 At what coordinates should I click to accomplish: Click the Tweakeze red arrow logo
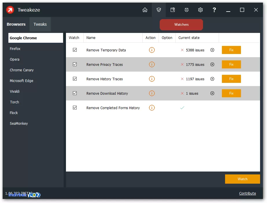point(10,10)
